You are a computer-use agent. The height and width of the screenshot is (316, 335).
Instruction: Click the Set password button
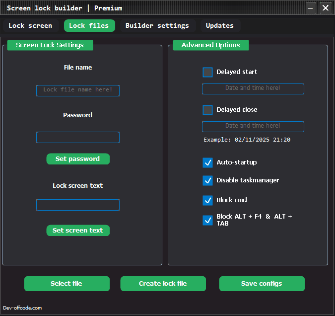78,159
